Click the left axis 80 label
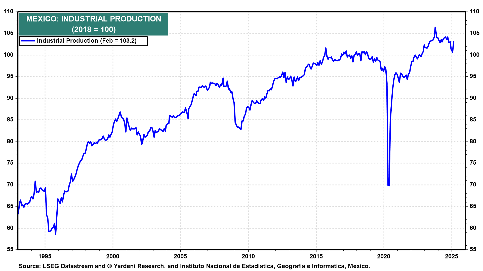Screen dimensions: 483x271 [x=10, y=142]
